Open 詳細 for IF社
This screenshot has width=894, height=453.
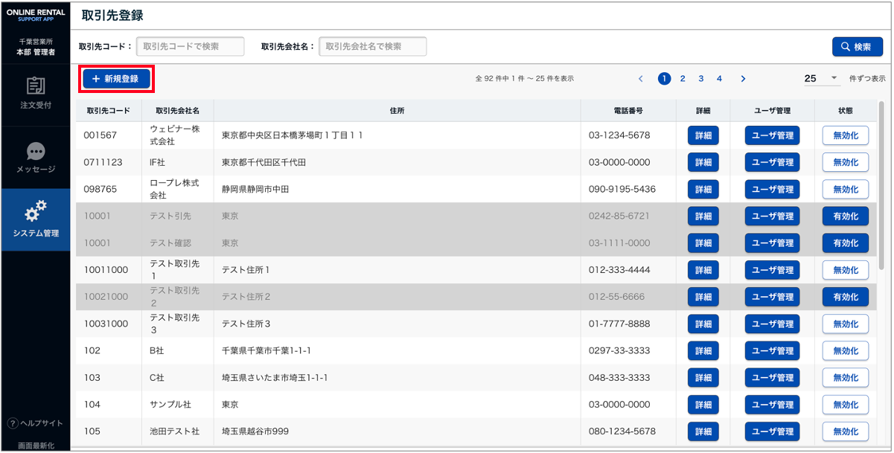(703, 162)
